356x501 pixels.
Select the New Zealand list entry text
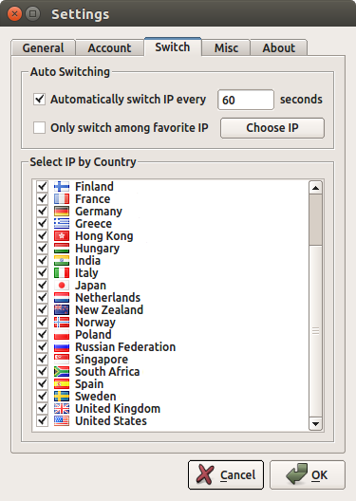(x=109, y=310)
